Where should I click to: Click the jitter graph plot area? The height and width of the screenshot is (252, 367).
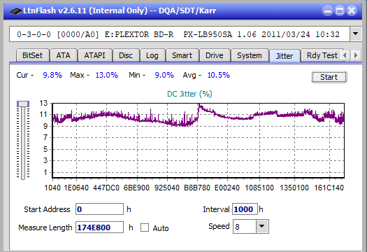pos(199,141)
